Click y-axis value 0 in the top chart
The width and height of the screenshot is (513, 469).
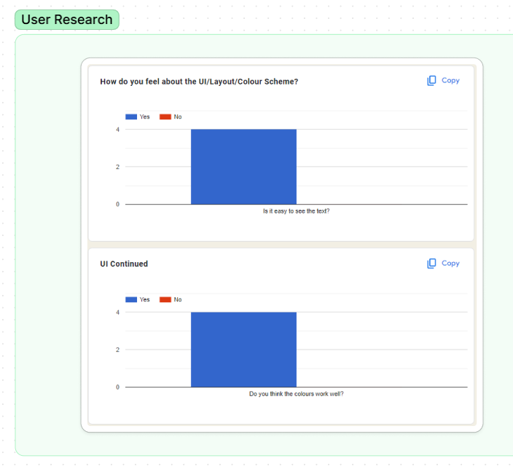pos(117,205)
